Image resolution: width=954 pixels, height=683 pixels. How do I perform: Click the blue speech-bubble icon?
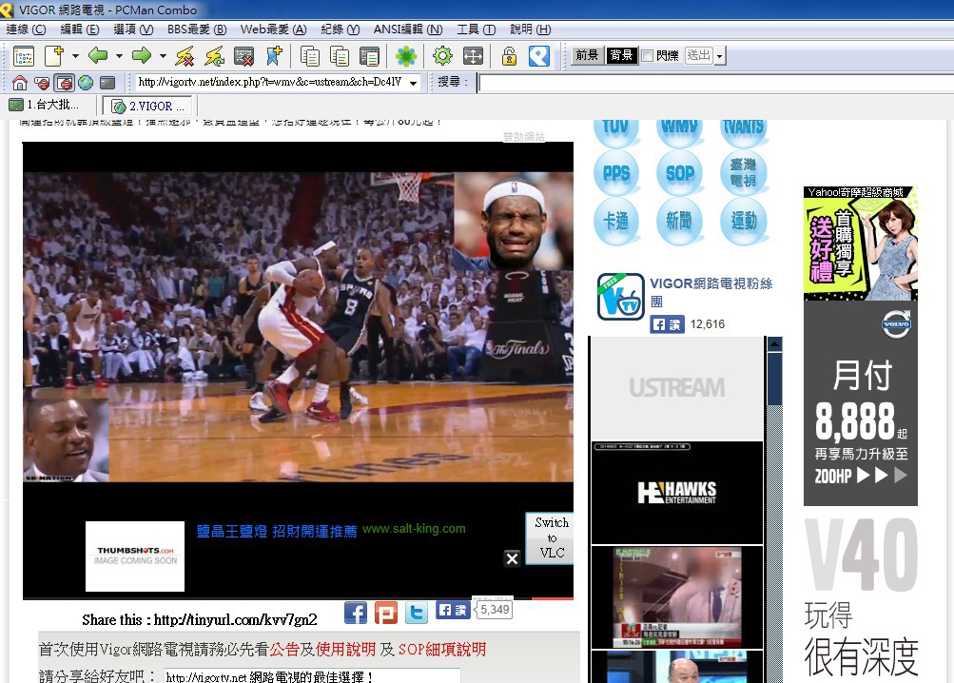coord(539,57)
